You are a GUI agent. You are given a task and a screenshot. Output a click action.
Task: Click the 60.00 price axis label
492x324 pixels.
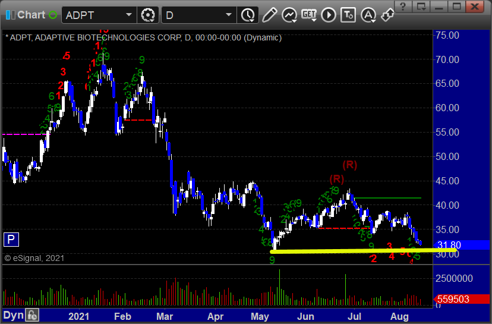(x=447, y=108)
